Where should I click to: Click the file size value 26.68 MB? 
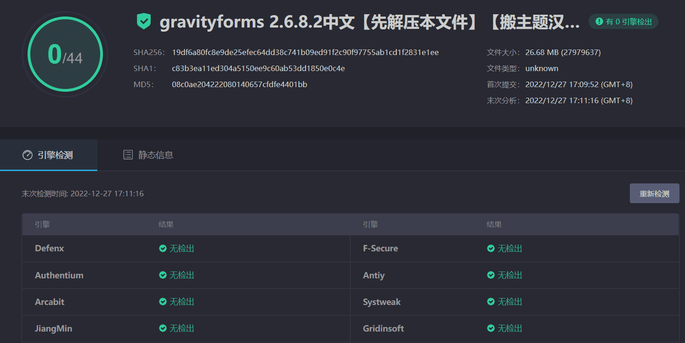coord(563,53)
